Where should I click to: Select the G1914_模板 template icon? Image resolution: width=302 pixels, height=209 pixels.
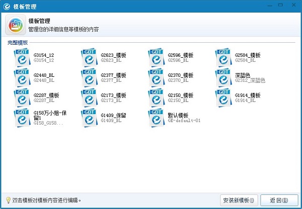223,97
